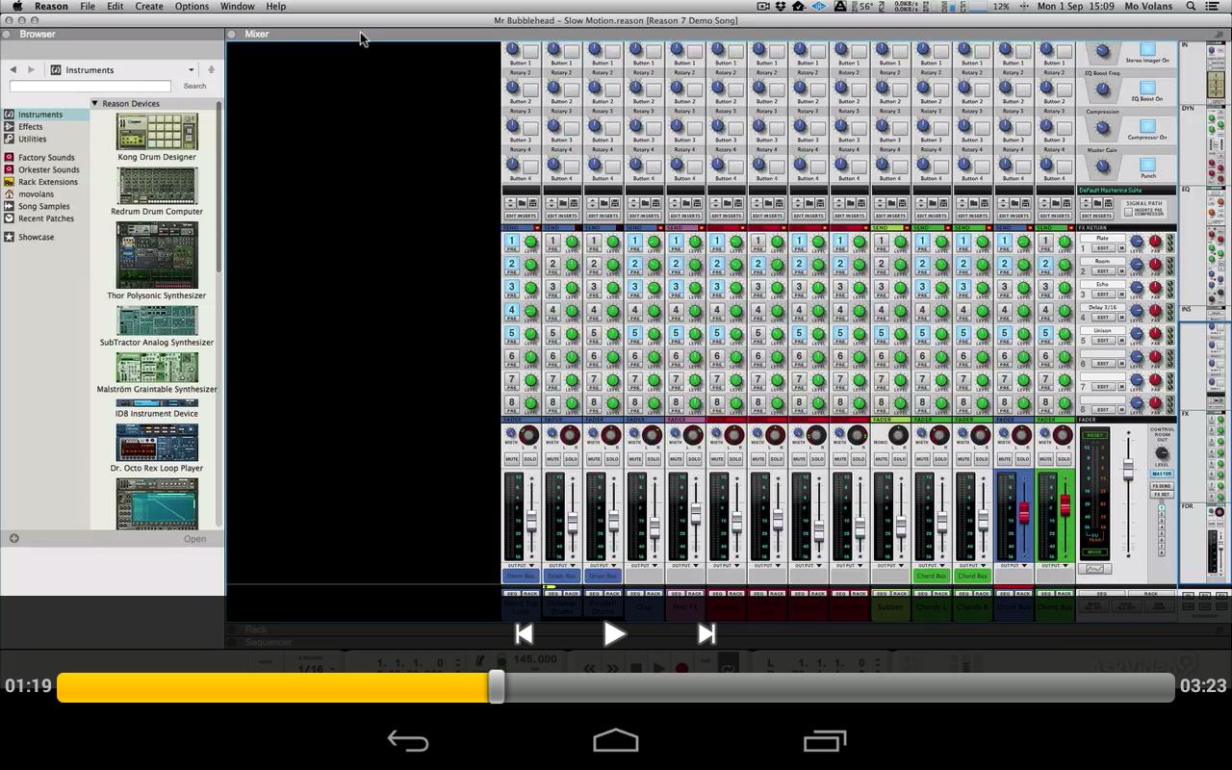Tap the Android back icon
The height and width of the screenshot is (770, 1232).
pos(408,741)
